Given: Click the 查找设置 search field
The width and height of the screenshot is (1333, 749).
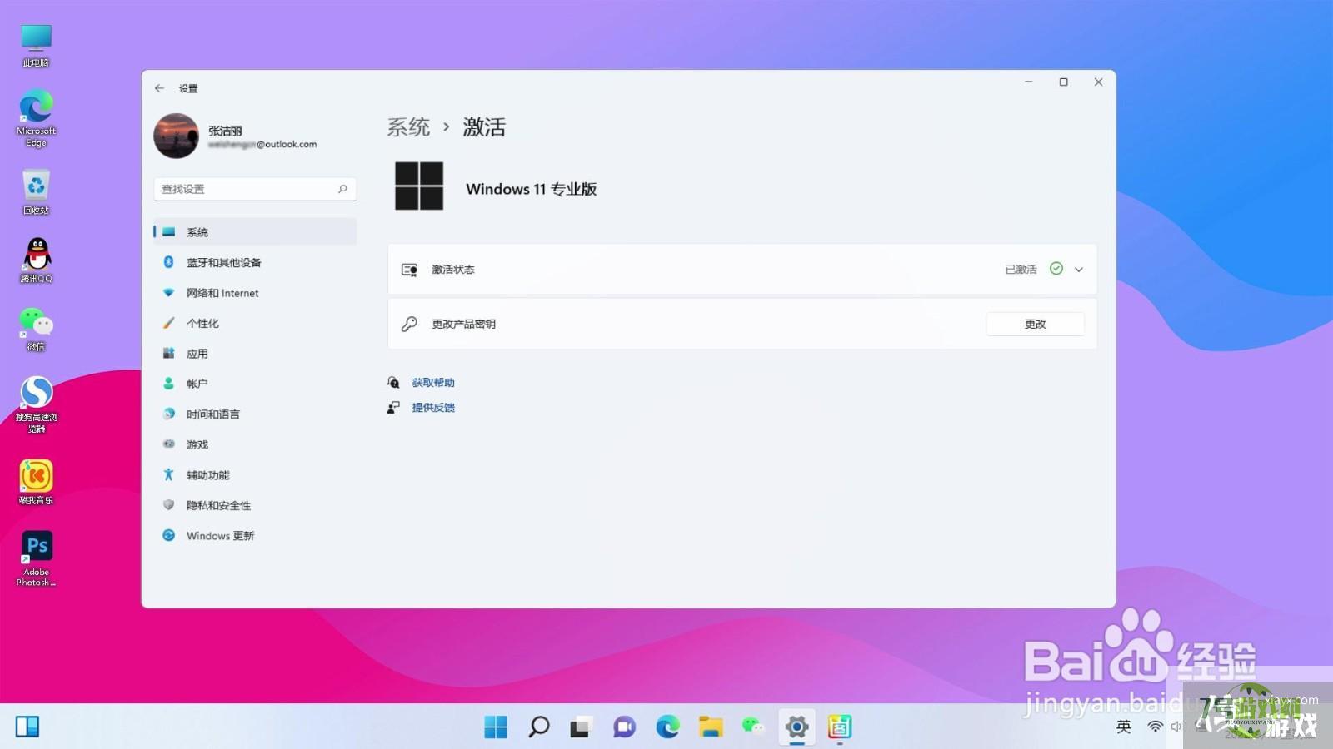Looking at the screenshot, I should click(x=255, y=189).
